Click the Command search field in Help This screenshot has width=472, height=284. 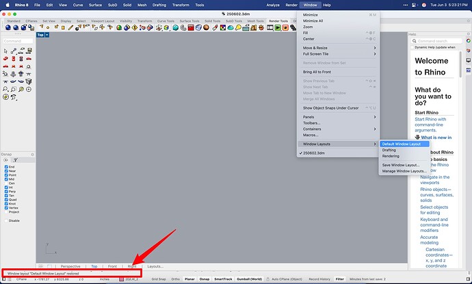(436, 41)
